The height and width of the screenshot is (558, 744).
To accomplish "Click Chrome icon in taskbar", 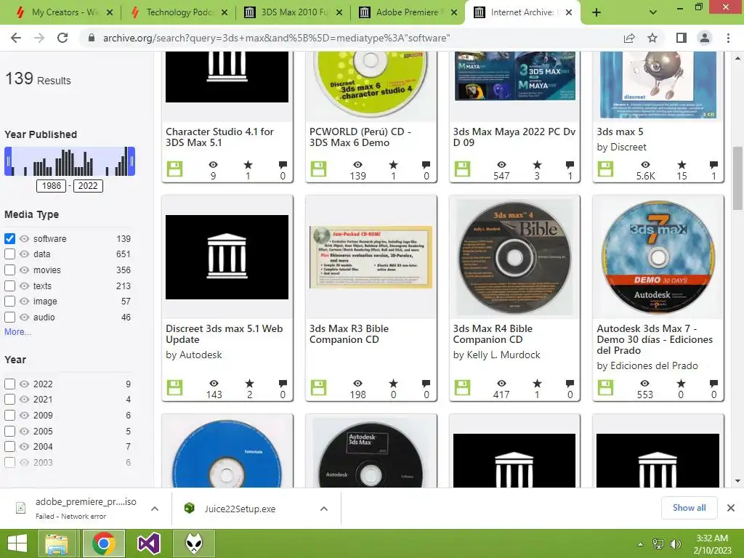I will (103, 543).
